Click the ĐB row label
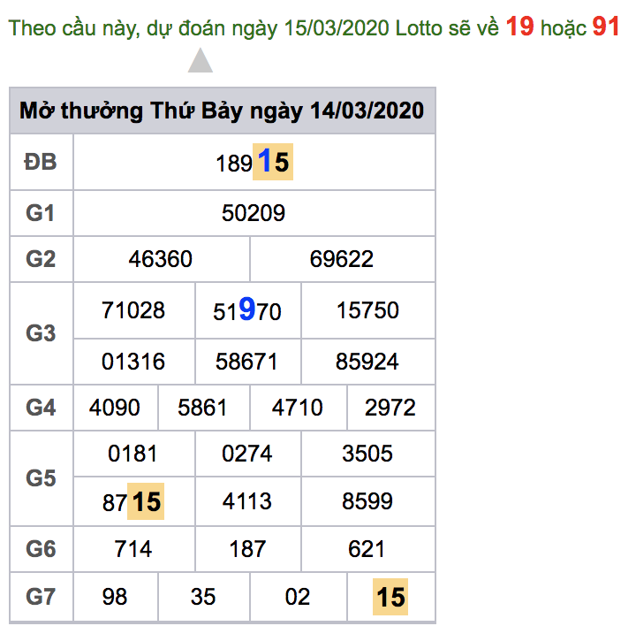The height and width of the screenshot is (626, 636). pos(41,162)
